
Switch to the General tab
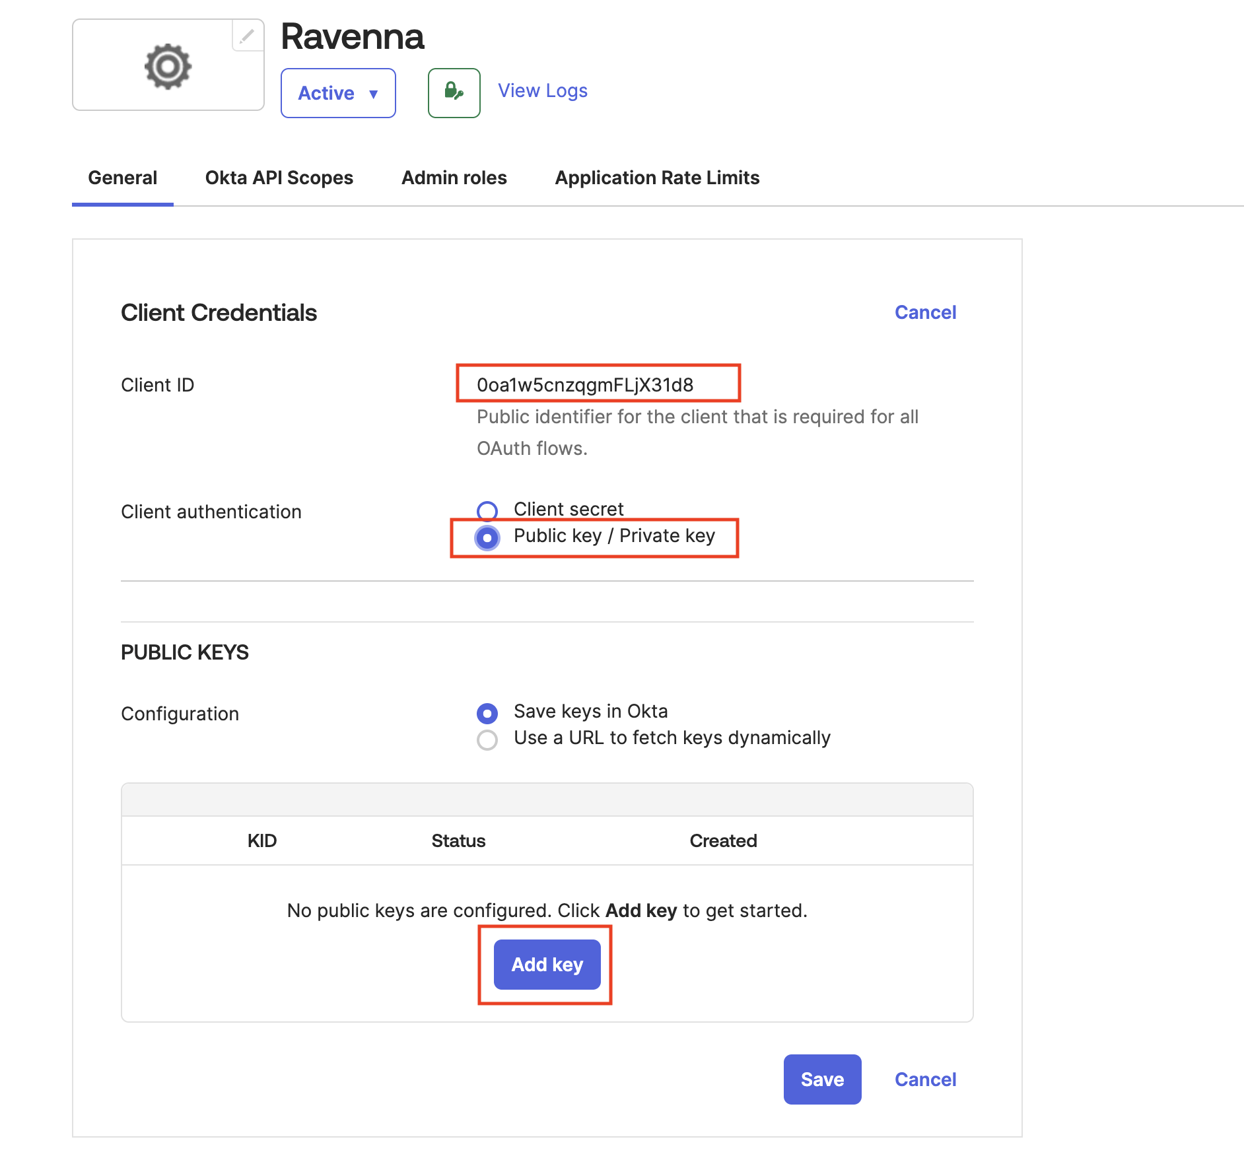tap(123, 178)
